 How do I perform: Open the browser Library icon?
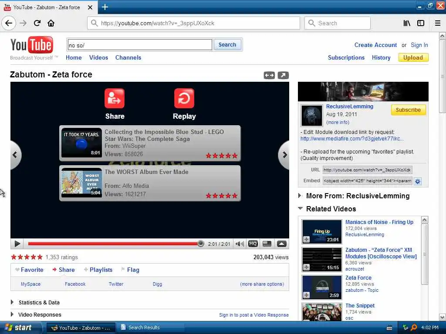click(407, 23)
